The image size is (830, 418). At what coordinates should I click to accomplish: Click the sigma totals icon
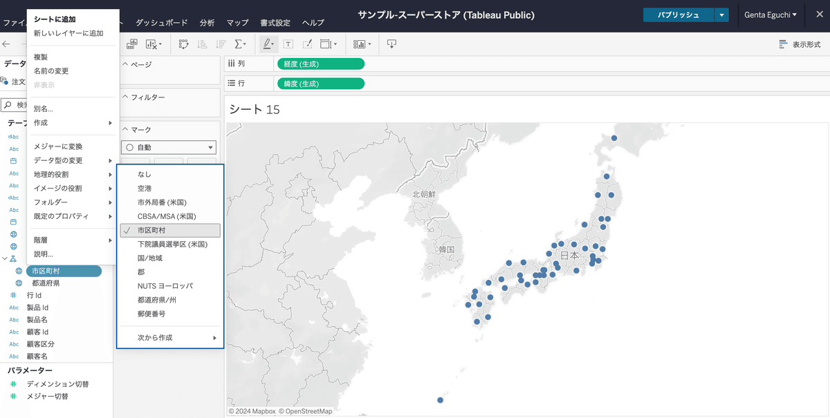(x=239, y=44)
